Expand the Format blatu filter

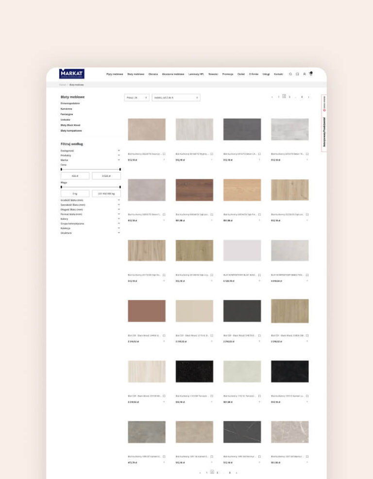[119, 214]
